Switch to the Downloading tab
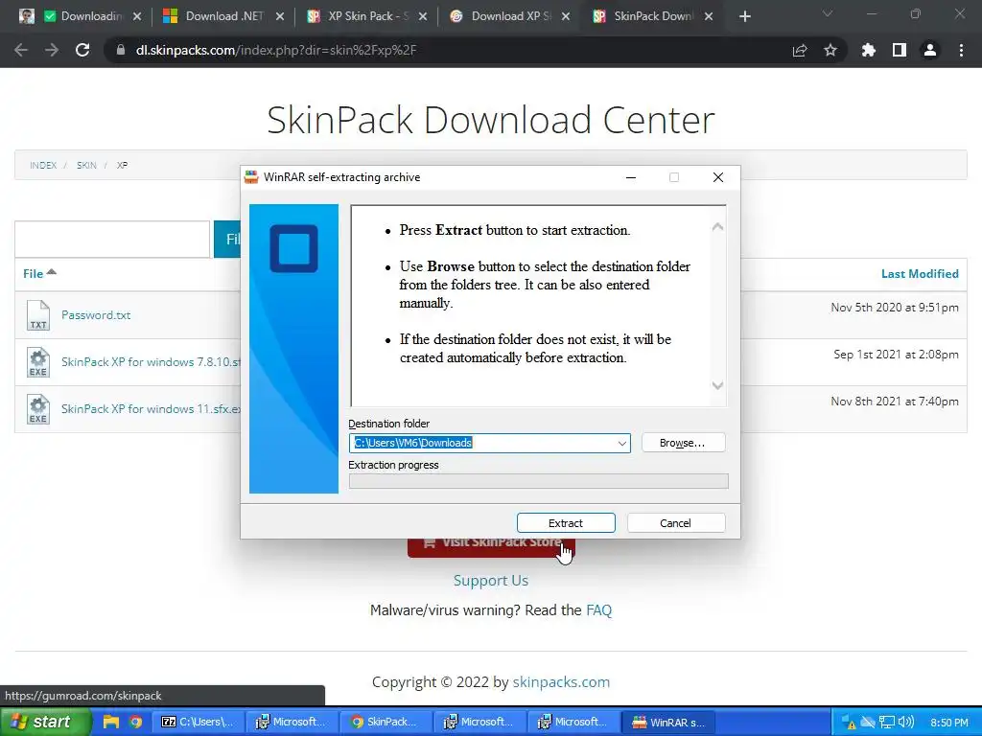 (84, 16)
